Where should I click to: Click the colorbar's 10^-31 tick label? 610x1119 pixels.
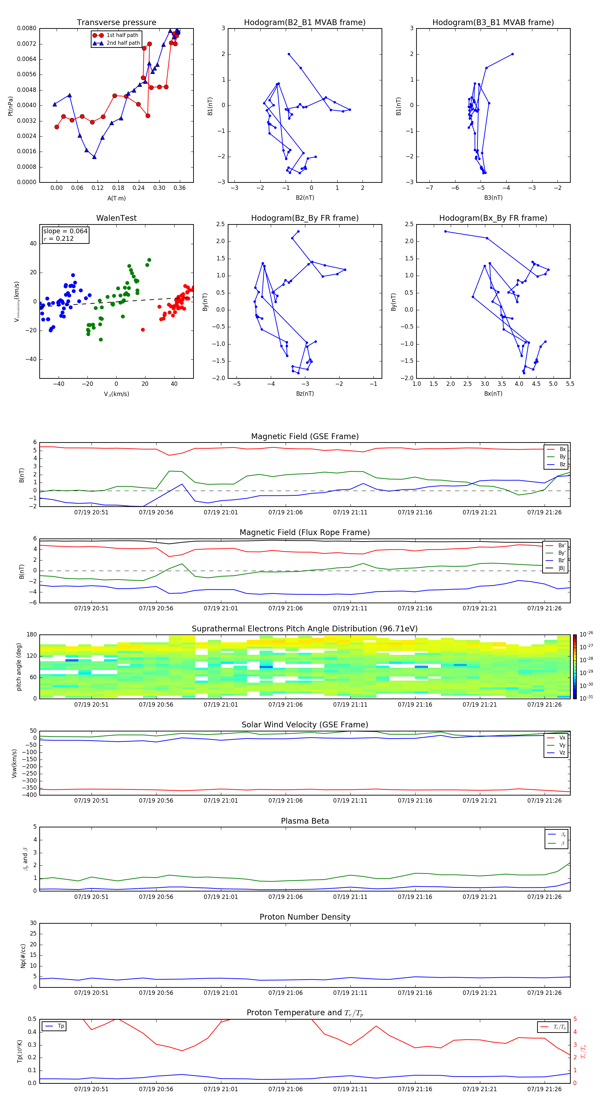[x=586, y=698]
